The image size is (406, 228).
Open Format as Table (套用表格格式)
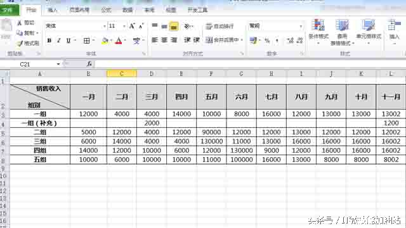point(342,32)
